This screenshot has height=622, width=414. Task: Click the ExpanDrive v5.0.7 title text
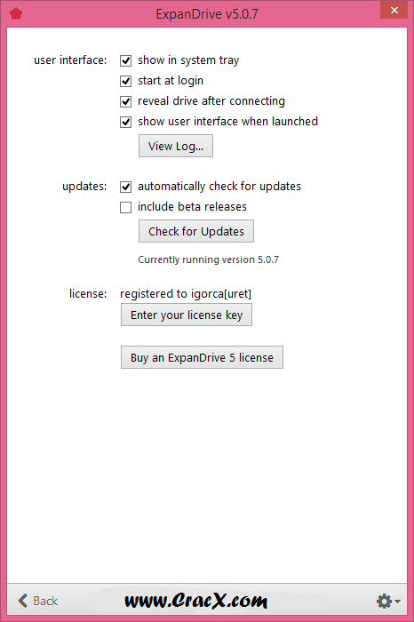coord(207,14)
